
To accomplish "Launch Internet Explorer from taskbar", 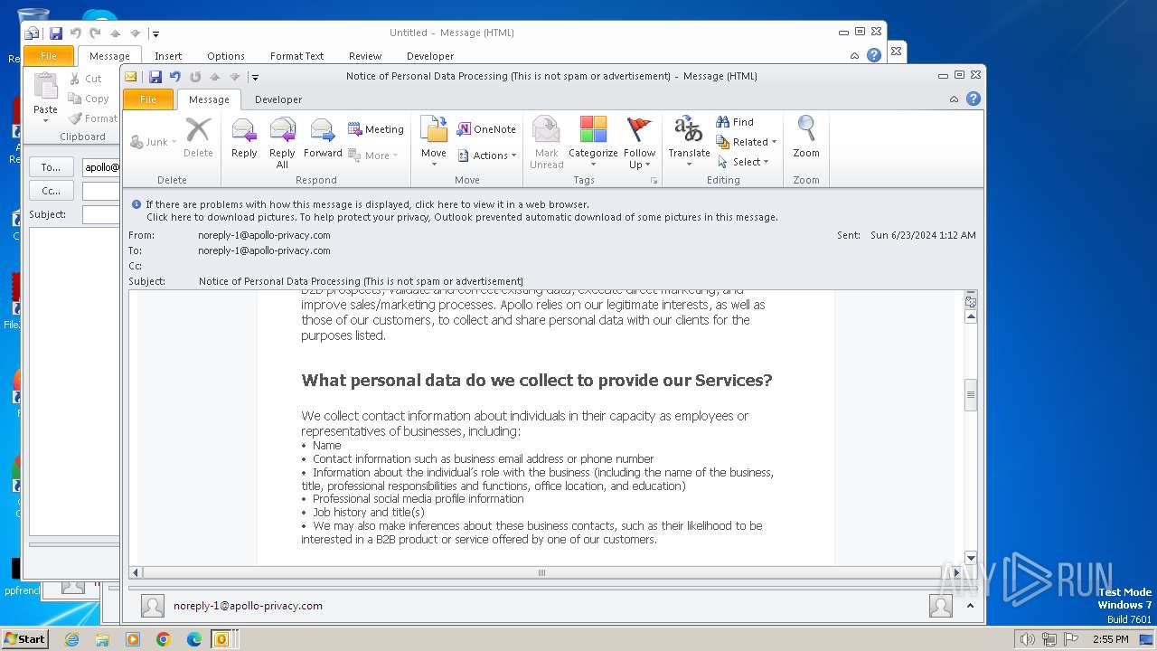I will pyautogui.click(x=71, y=639).
